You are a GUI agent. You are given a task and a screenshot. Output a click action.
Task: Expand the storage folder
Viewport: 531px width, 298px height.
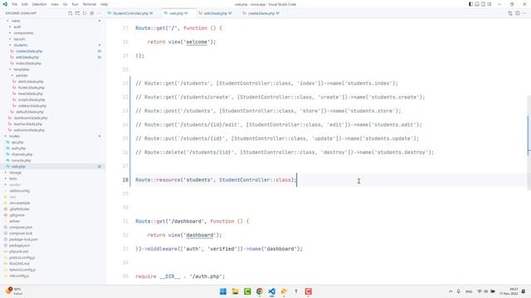coord(15,173)
